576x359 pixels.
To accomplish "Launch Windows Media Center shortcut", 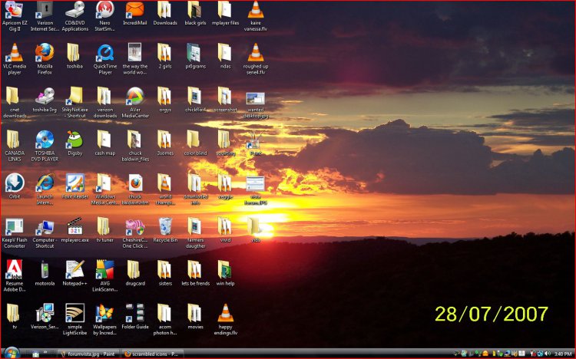I will point(105,189).
